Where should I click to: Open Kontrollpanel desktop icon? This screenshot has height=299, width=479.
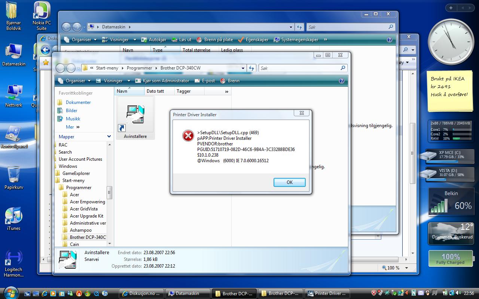pyautogui.click(x=14, y=136)
